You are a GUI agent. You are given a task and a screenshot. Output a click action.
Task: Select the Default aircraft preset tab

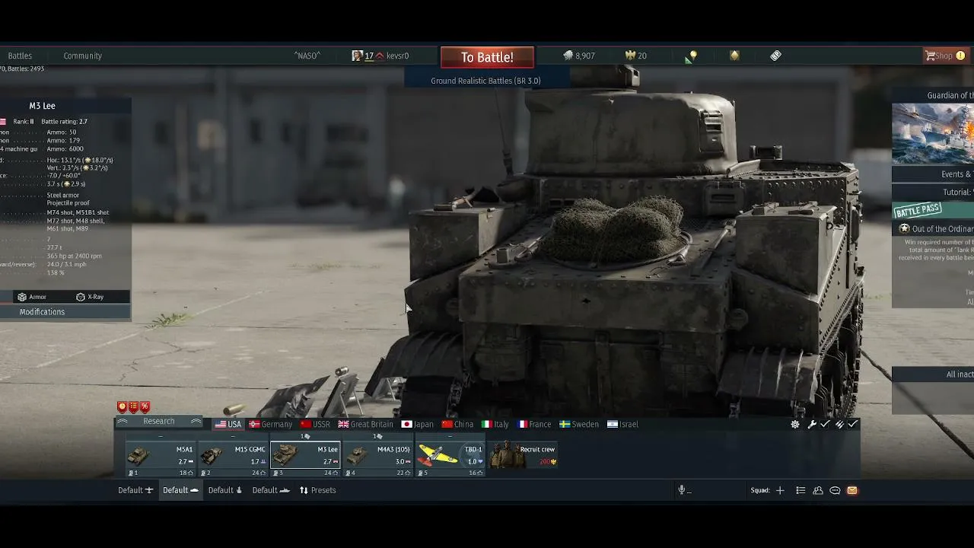click(135, 490)
